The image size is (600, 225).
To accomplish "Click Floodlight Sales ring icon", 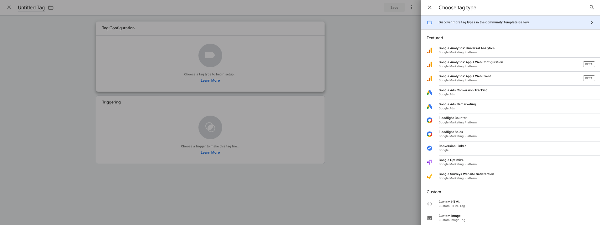I will [430, 134].
